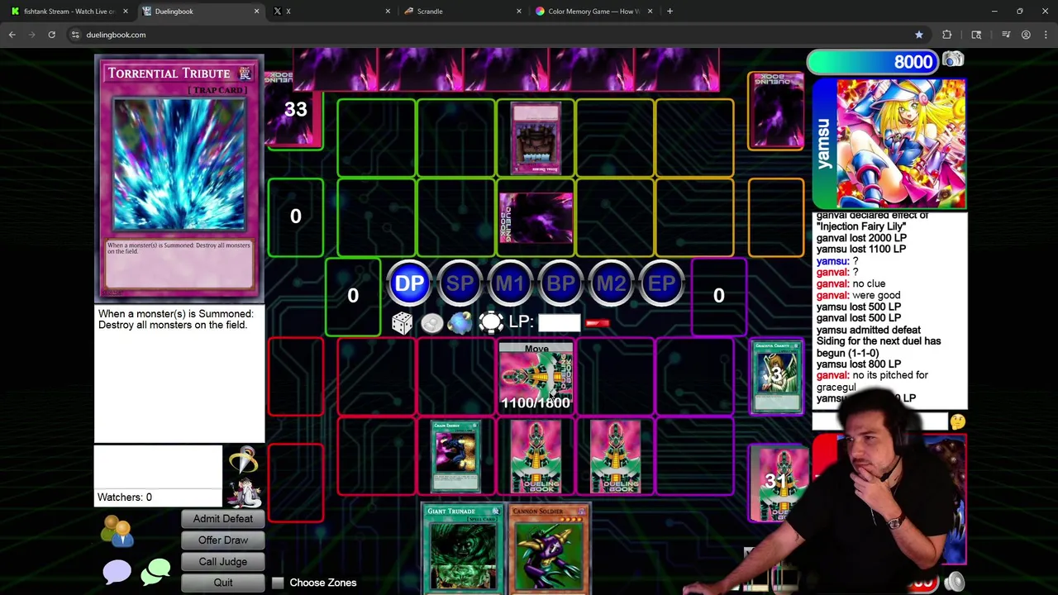This screenshot has width=1058, height=595.
Task: Toggle the Choose Zones checkbox
Action: click(x=278, y=583)
